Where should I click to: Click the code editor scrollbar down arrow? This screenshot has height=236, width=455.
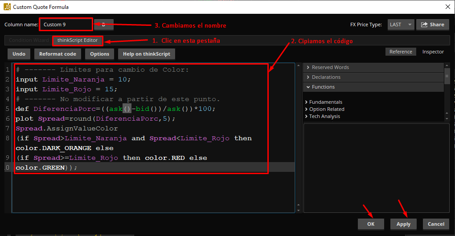tap(298, 211)
